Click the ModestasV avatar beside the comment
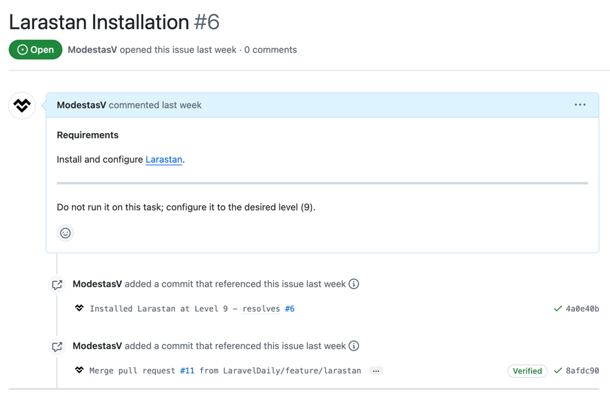Screen dimensions: 610x397 [22, 106]
